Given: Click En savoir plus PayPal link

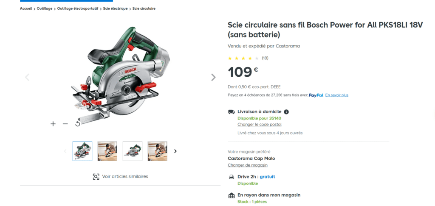Looking at the screenshot, I should tap(337, 95).
